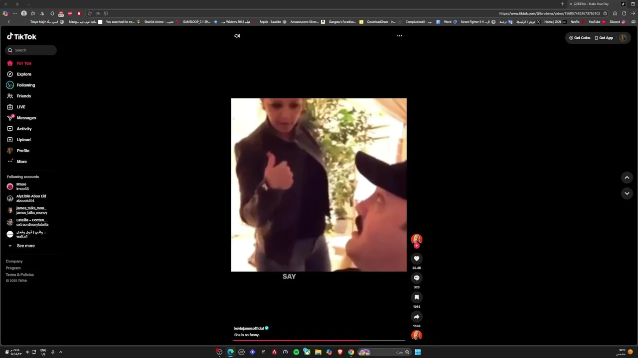
Task: Follow creator via the red plus badge
Action: point(417,246)
